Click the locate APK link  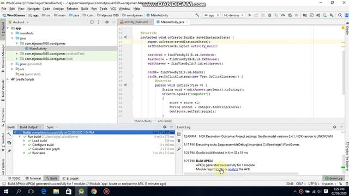click(x=219, y=169)
